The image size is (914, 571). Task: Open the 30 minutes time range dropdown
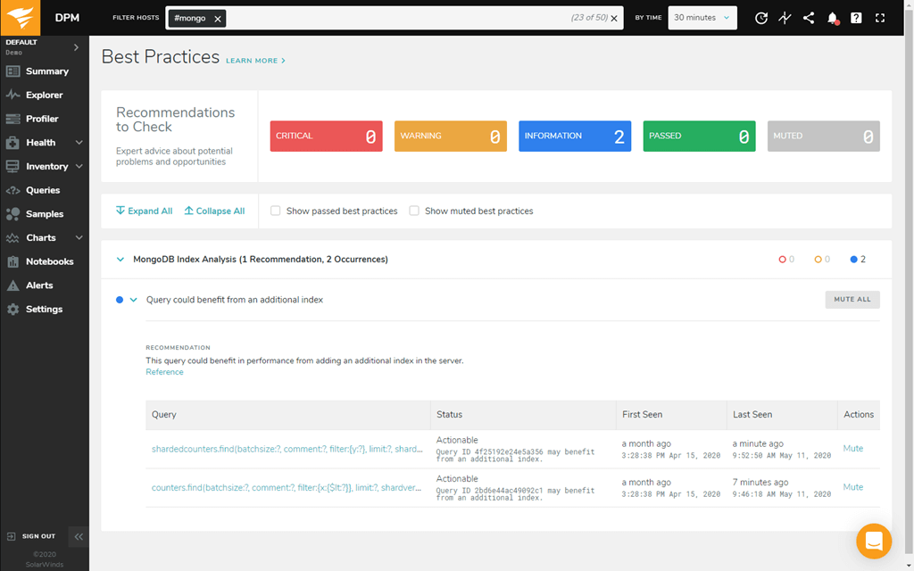[702, 17]
